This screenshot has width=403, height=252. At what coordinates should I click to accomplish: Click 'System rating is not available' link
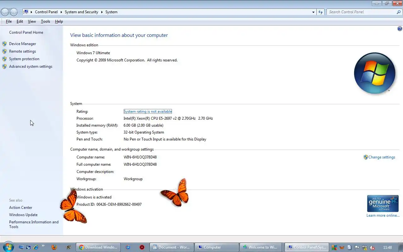tap(148, 112)
